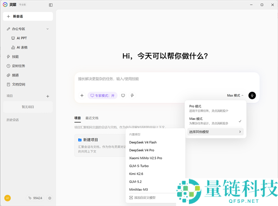The width and height of the screenshot is (278, 206).
Task: Expand 选择其他模型 submenu
Action: pyautogui.click(x=215, y=132)
